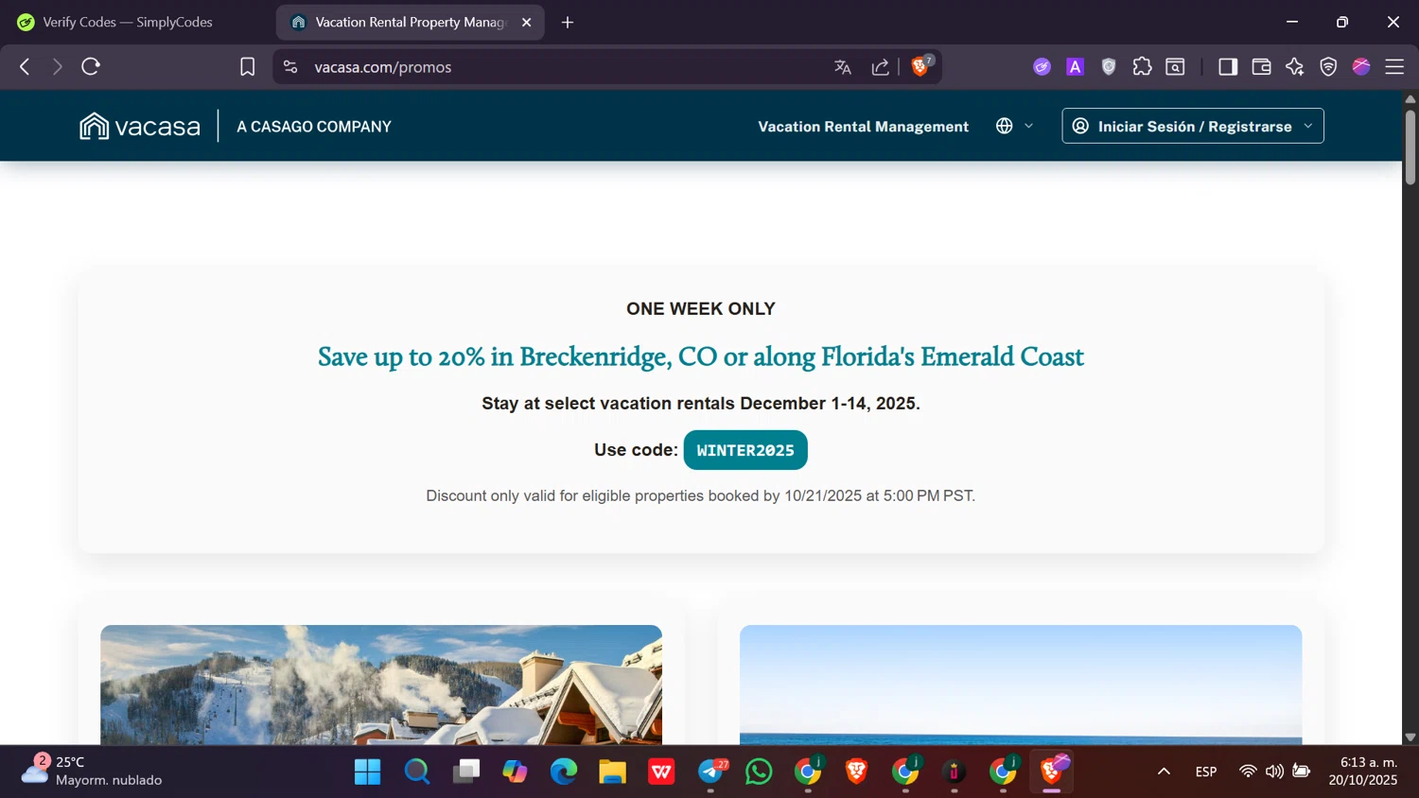
Task: Expand Iniciar Sesión / Registrarse dropdown
Action: (x=1193, y=126)
